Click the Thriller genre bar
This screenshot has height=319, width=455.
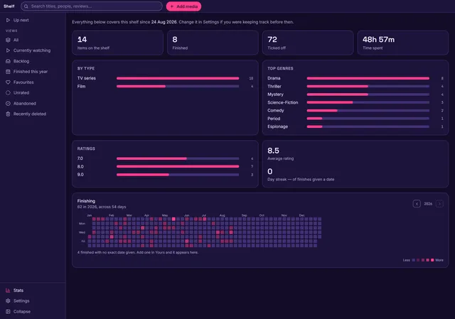click(x=368, y=87)
